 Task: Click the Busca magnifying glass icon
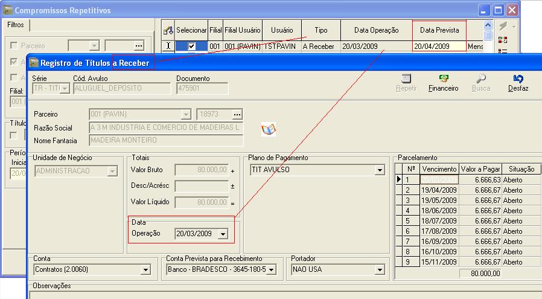tap(481, 79)
